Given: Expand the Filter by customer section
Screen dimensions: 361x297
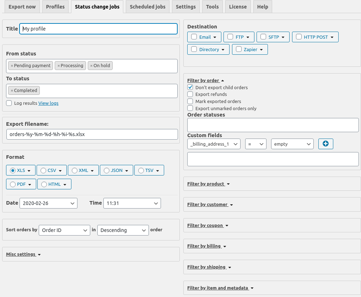Looking at the screenshot, I should pyautogui.click(x=210, y=205).
